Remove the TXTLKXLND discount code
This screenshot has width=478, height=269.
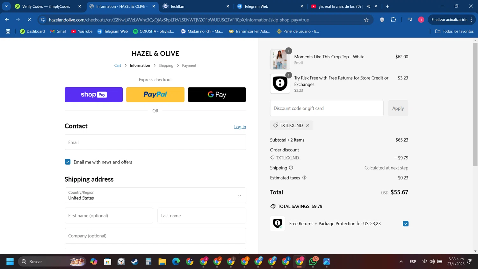coord(308,125)
